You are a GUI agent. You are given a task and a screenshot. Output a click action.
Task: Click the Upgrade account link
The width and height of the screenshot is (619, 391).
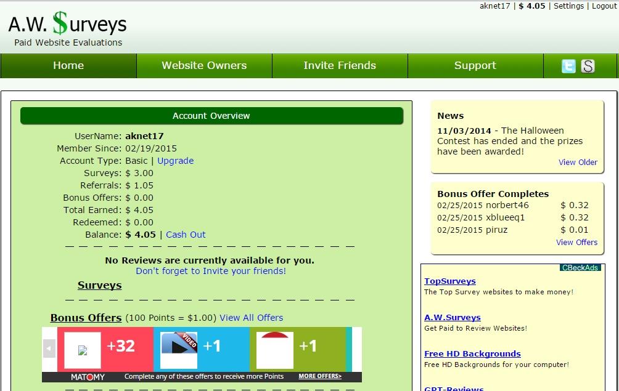[175, 161]
